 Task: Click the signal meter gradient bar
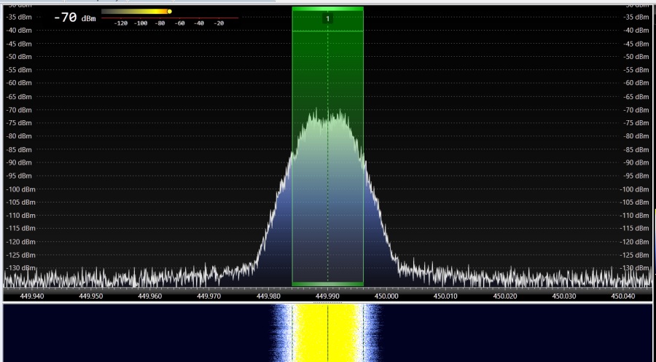tap(135, 12)
